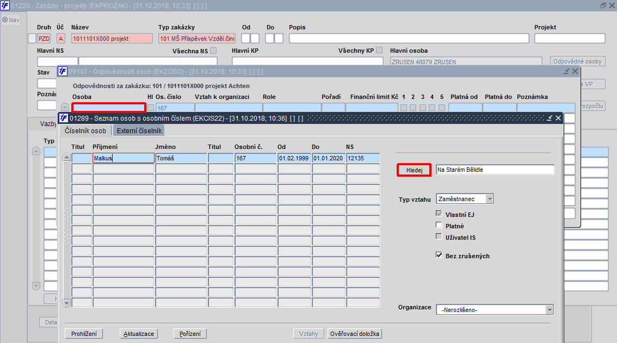Open the Typ vztahu dropdown
The height and width of the screenshot is (343, 617).
coord(490,199)
